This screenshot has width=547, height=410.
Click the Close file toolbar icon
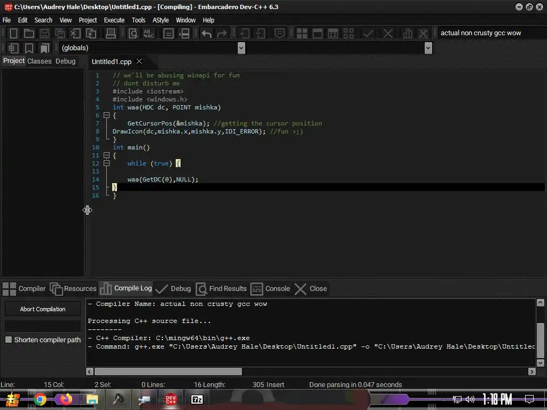pyautogui.click(x=75, y=34)
